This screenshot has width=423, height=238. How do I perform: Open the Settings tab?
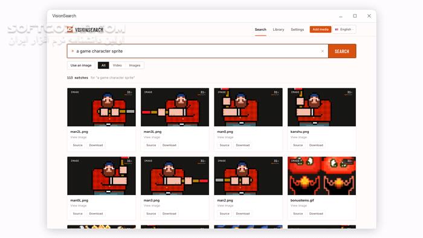click(297, 30)
